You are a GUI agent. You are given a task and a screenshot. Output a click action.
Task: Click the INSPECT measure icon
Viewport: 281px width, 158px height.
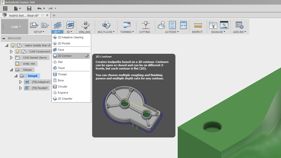(198, 25)
